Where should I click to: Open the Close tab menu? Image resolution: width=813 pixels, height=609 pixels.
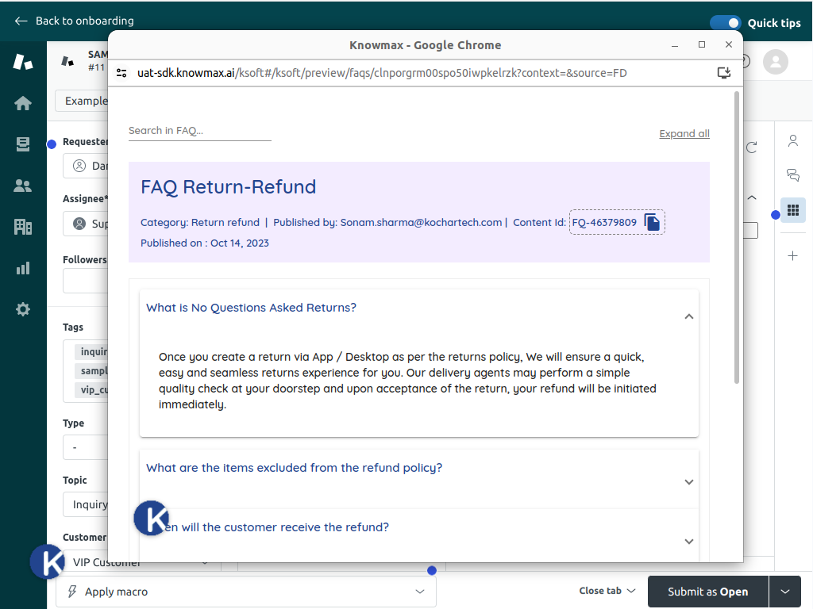(607, 591)
